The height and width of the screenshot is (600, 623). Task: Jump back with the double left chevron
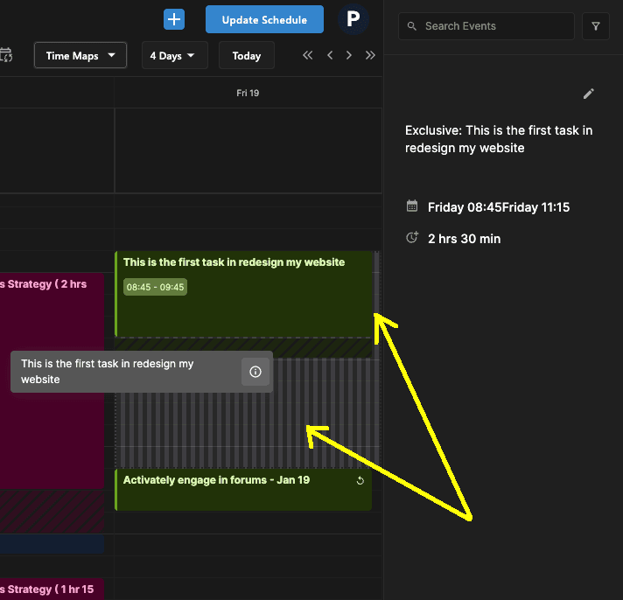[x=308, y=55]
